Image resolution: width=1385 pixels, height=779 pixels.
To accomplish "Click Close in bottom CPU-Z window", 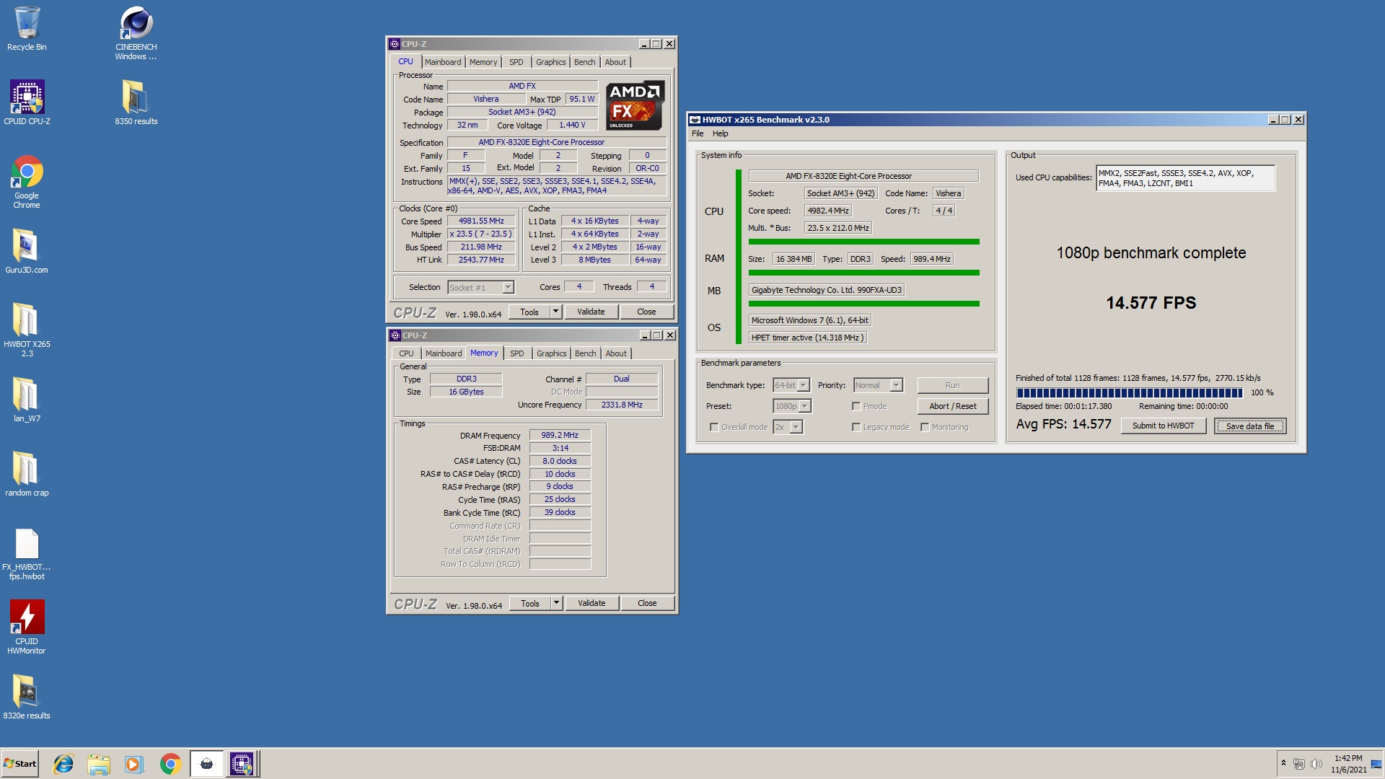I will coord(647,603).
